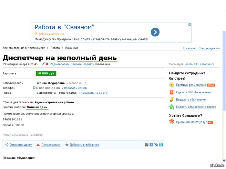Click the green up-arrow raise listing icon
The width and height of the screenshot is (226, 169).
(172, 107)
